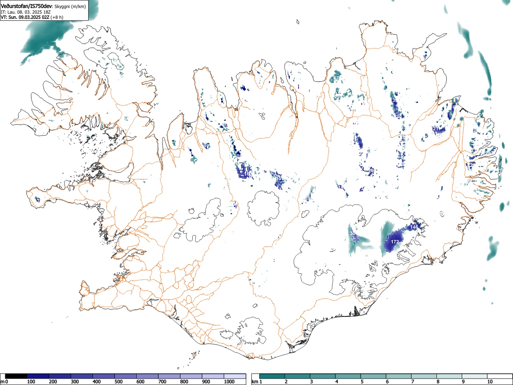Screen dimensions: 513x385
Task: Click the 100–200 m dark blue swatch
Action: 38,376
